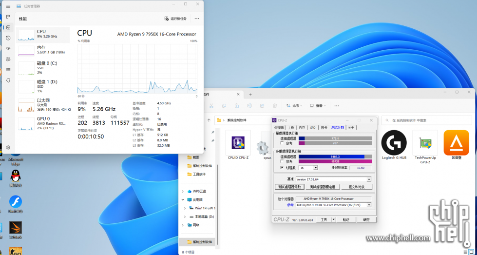Image resolution: width=477 pixels, height=255 pixels.
Task: Open 3DMark desktop shortcut
Action: point(15,230)
